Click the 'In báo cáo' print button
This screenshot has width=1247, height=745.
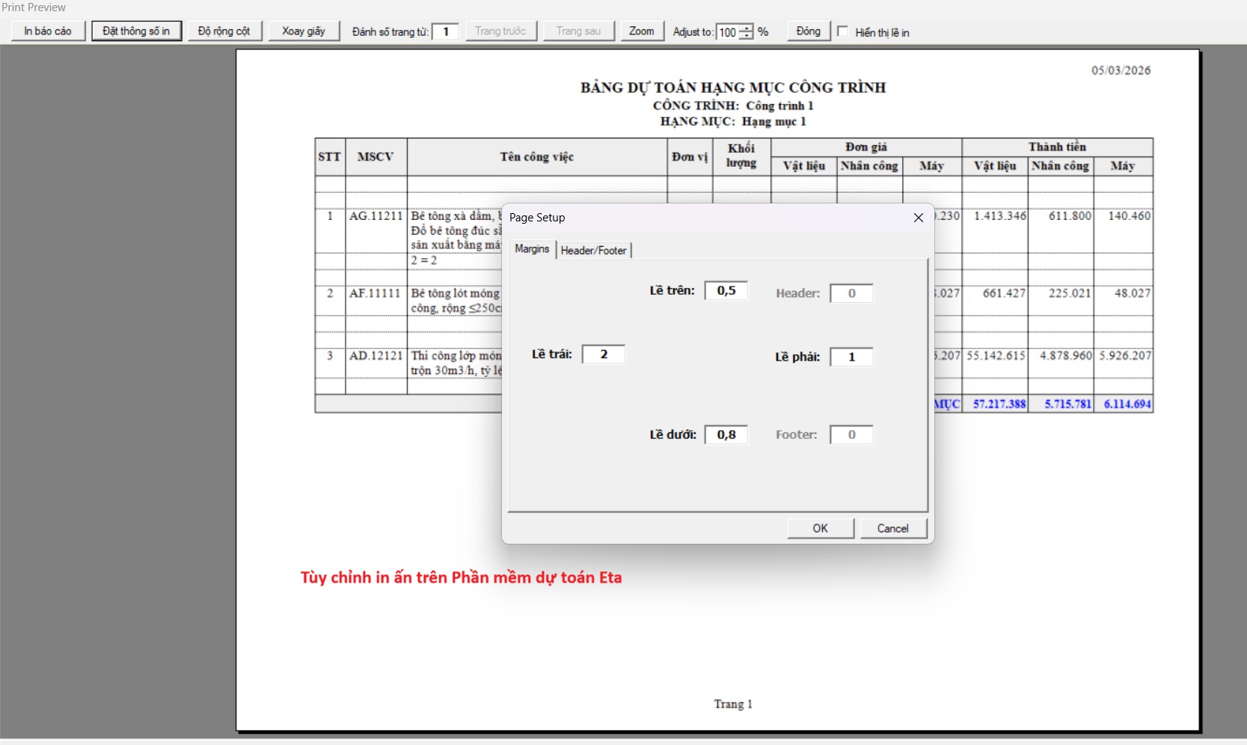click(48, 31)
